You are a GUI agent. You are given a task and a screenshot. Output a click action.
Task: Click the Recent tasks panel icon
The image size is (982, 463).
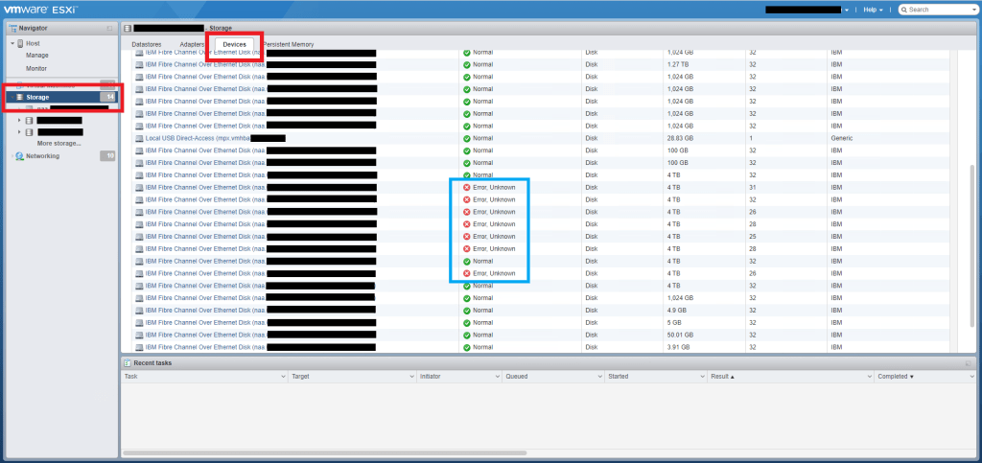[x=128, y=363]
